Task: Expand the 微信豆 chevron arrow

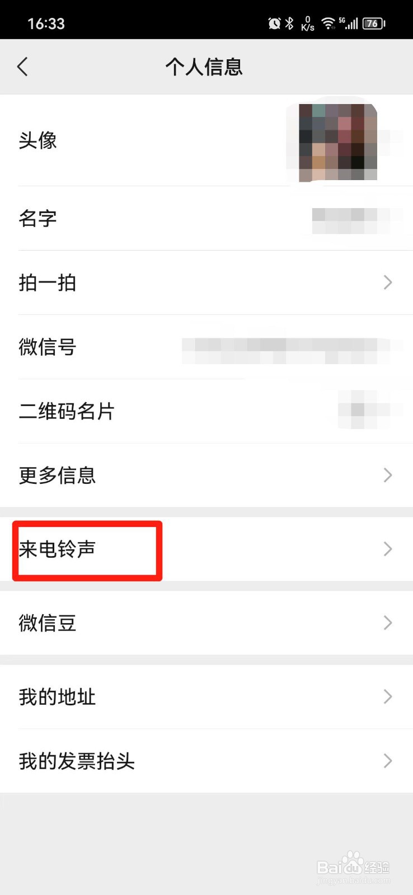Action: point(388,623)
